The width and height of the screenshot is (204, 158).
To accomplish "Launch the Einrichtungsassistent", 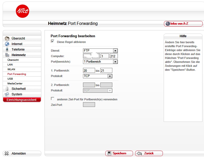I will click(x=22, y=100).
